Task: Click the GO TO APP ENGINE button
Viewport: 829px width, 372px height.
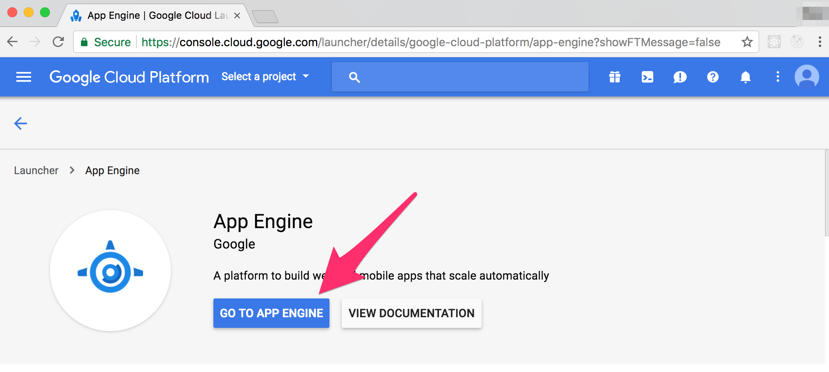Action: 271,313
